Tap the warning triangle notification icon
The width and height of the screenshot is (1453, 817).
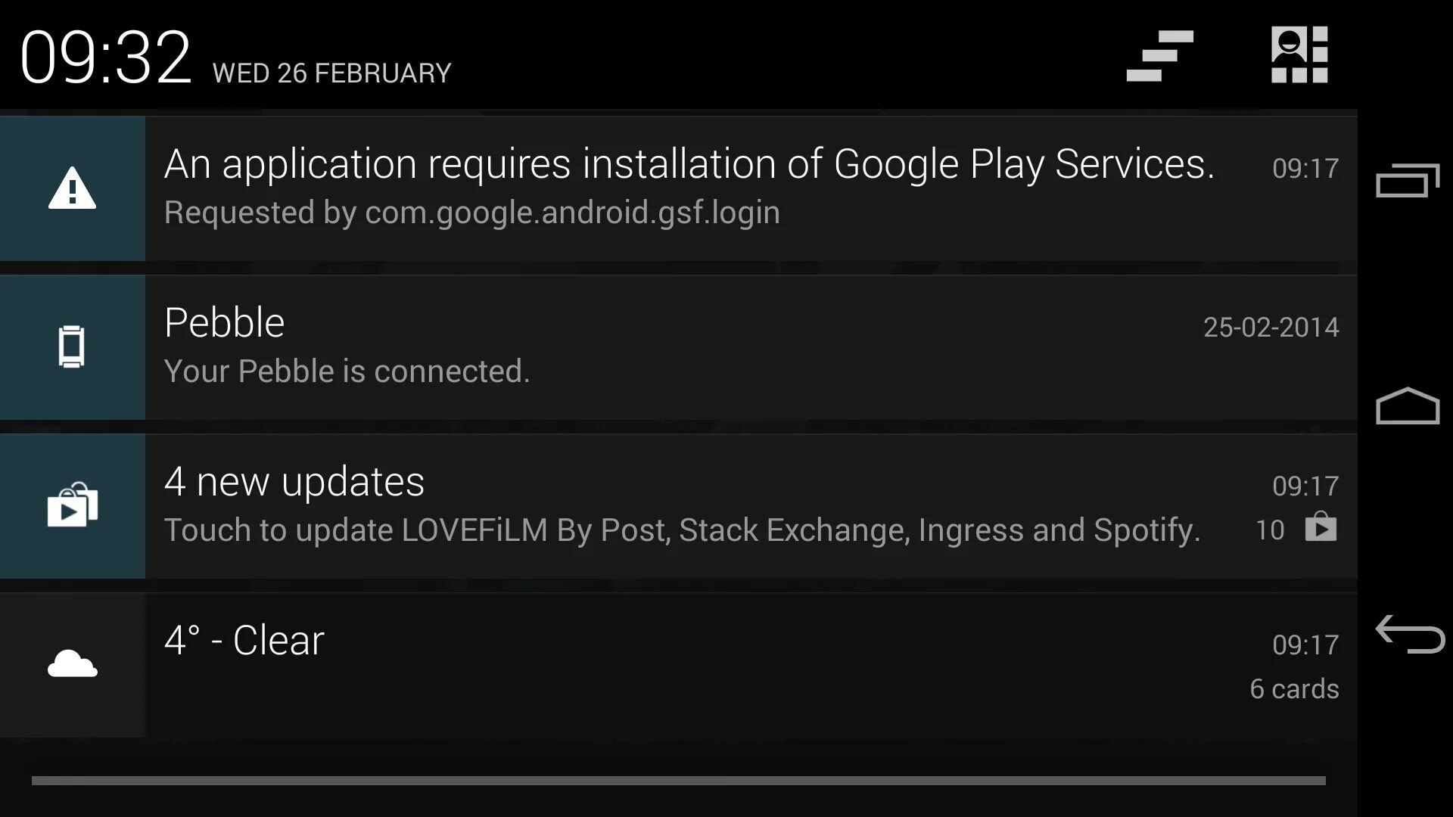pos(72,188)
